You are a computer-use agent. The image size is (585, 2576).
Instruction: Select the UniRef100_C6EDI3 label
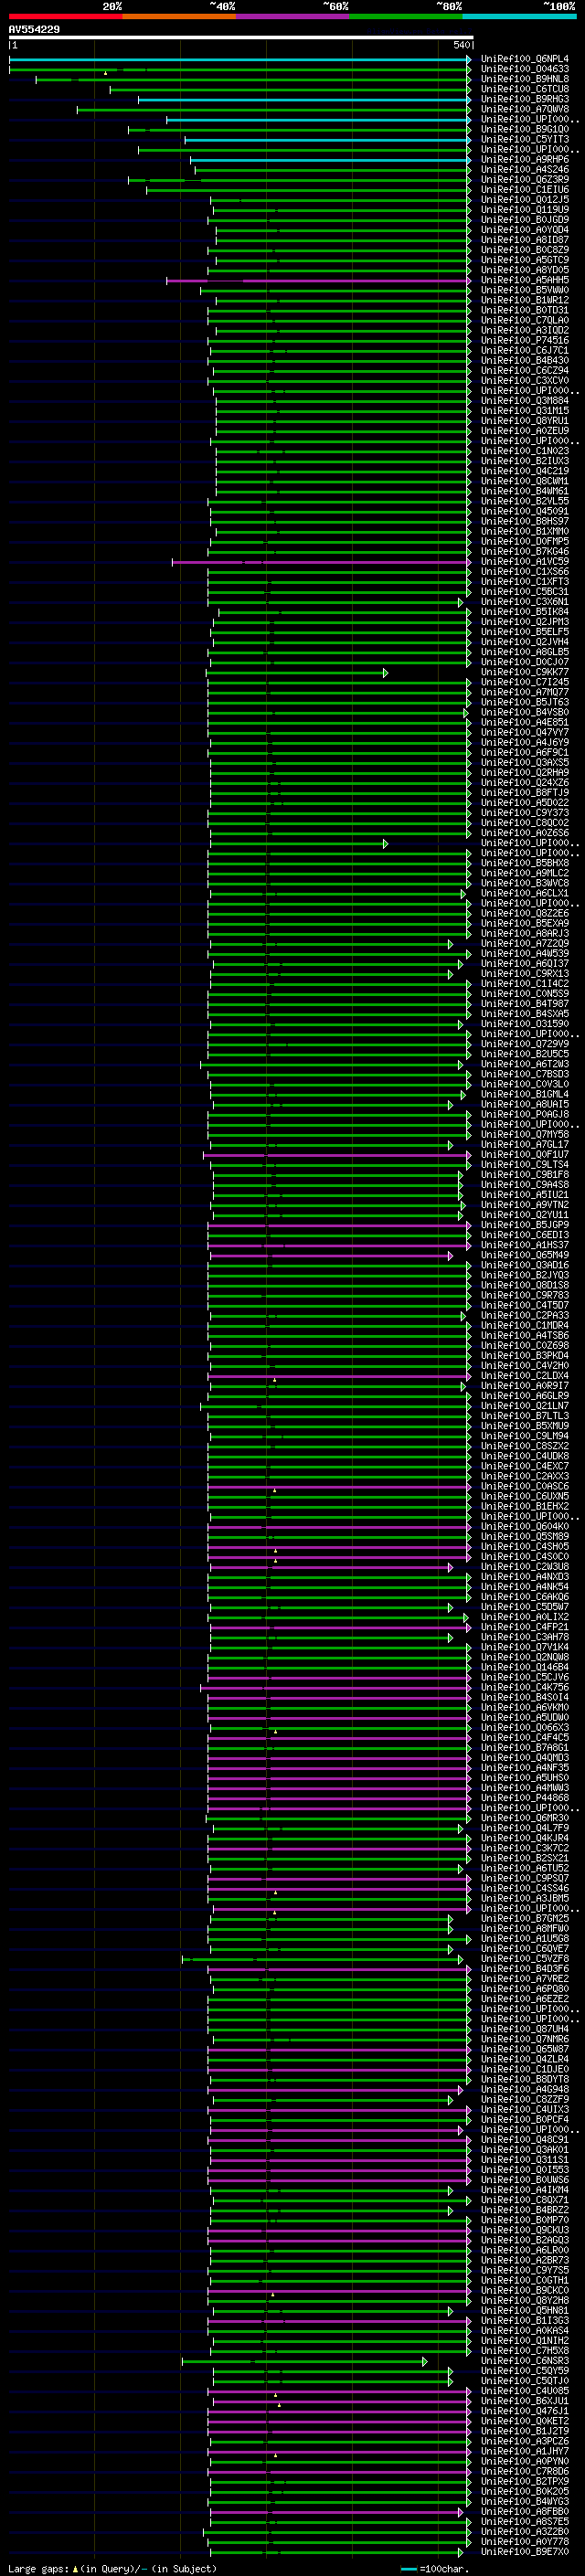pos(524,1234)
